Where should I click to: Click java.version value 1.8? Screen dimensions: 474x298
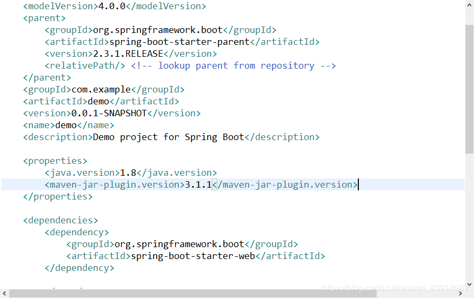click(128, 173)
